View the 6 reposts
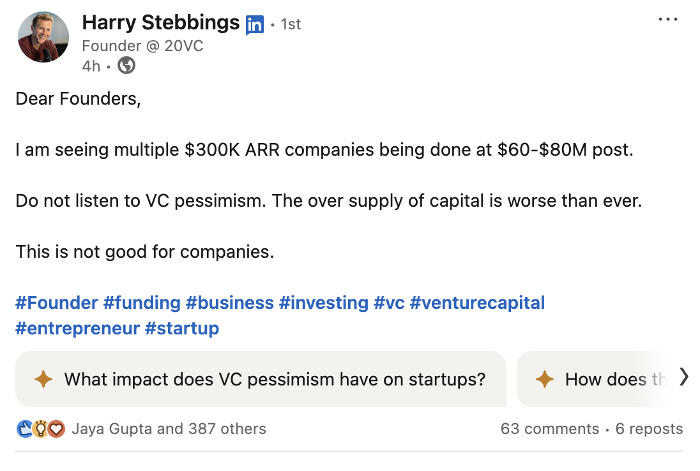 click(x=649, y=429)
